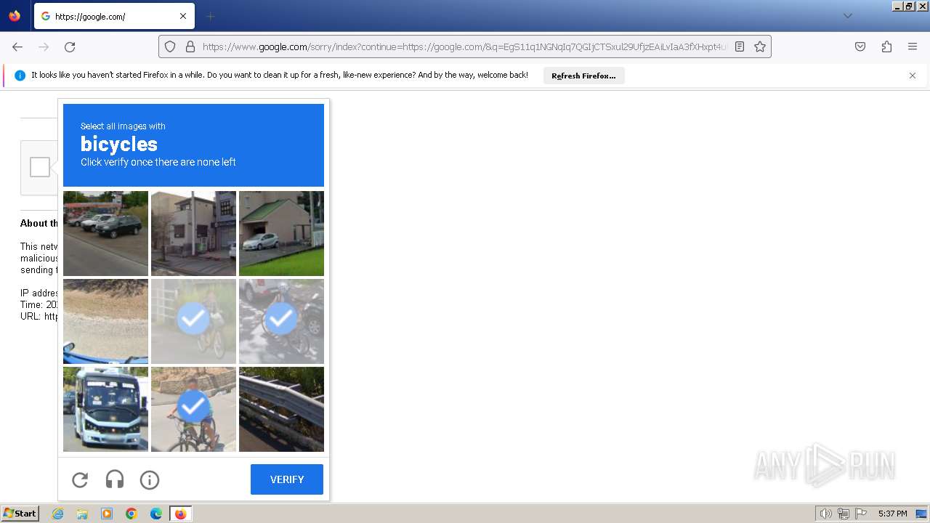Select the grey house street tile

coord(193,233)
